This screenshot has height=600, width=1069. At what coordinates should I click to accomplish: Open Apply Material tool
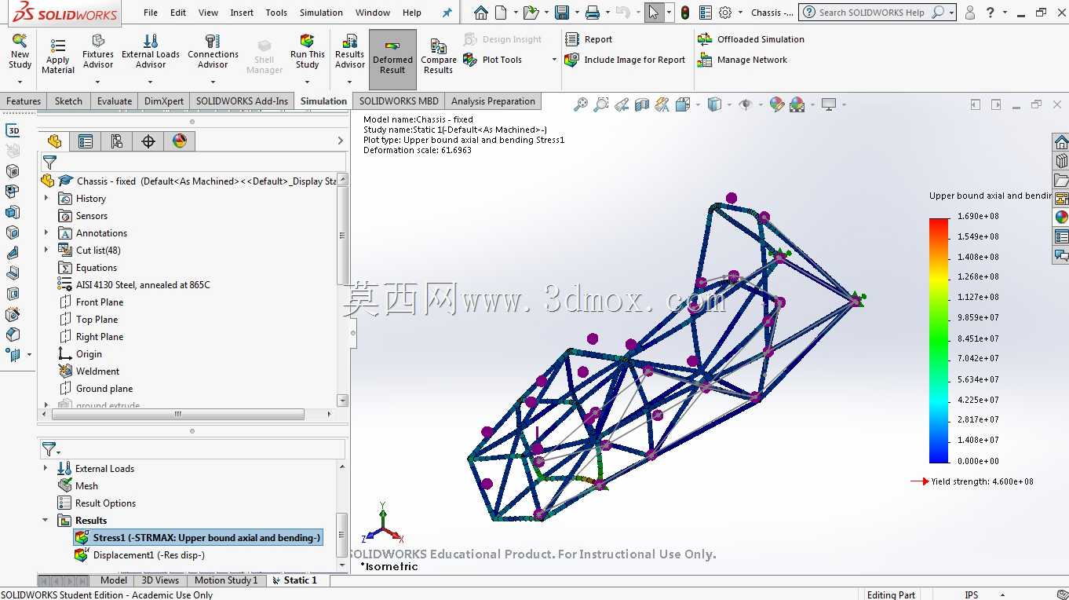(58, 57)
